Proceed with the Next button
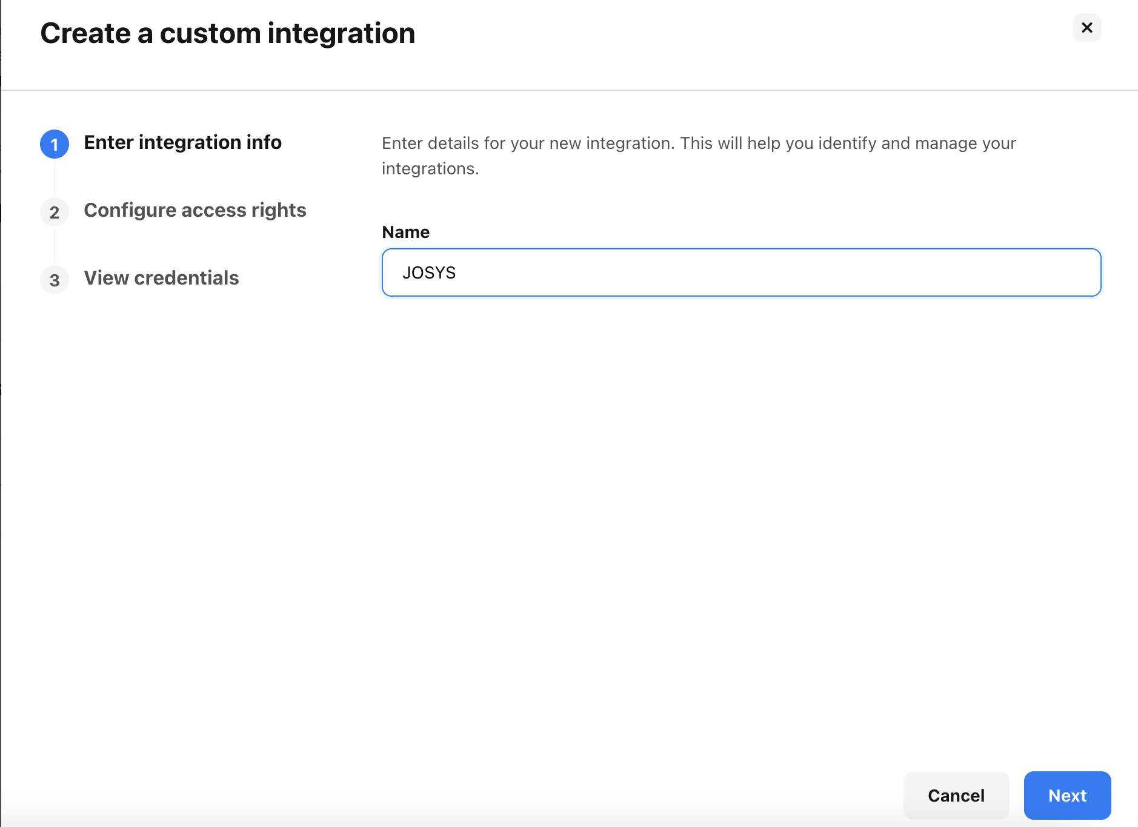 tap(1066, 795)
